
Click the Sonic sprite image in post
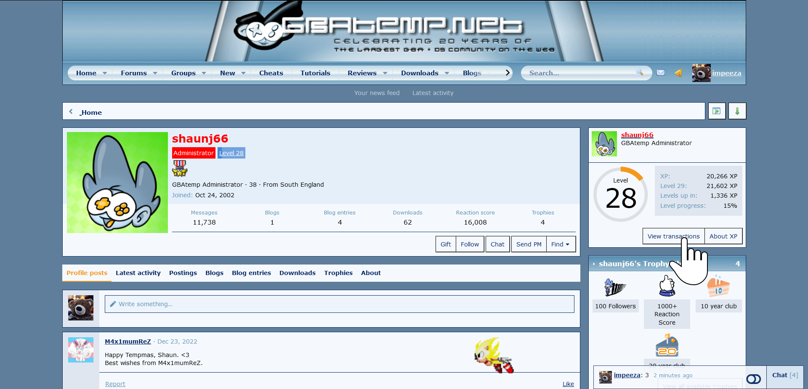pyautogui.click(x=494, y=355)
